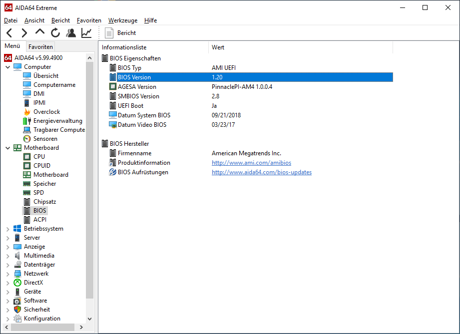Select the SPD memory icon

(x=27, y=193)
